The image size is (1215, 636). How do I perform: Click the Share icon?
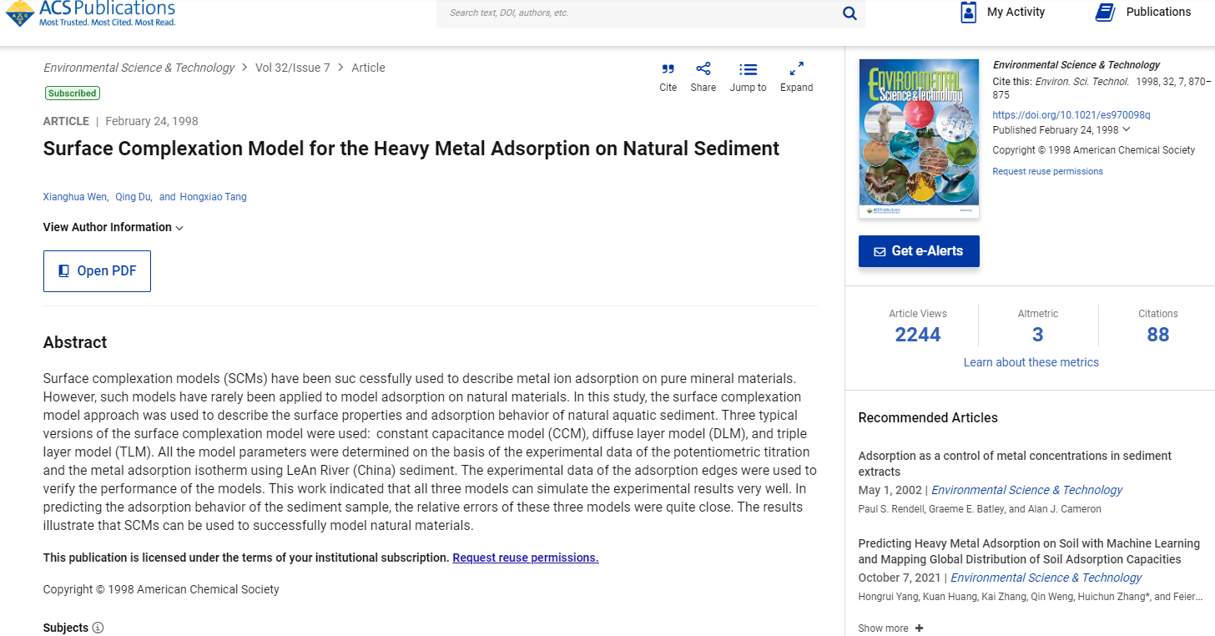coord(703,69)
